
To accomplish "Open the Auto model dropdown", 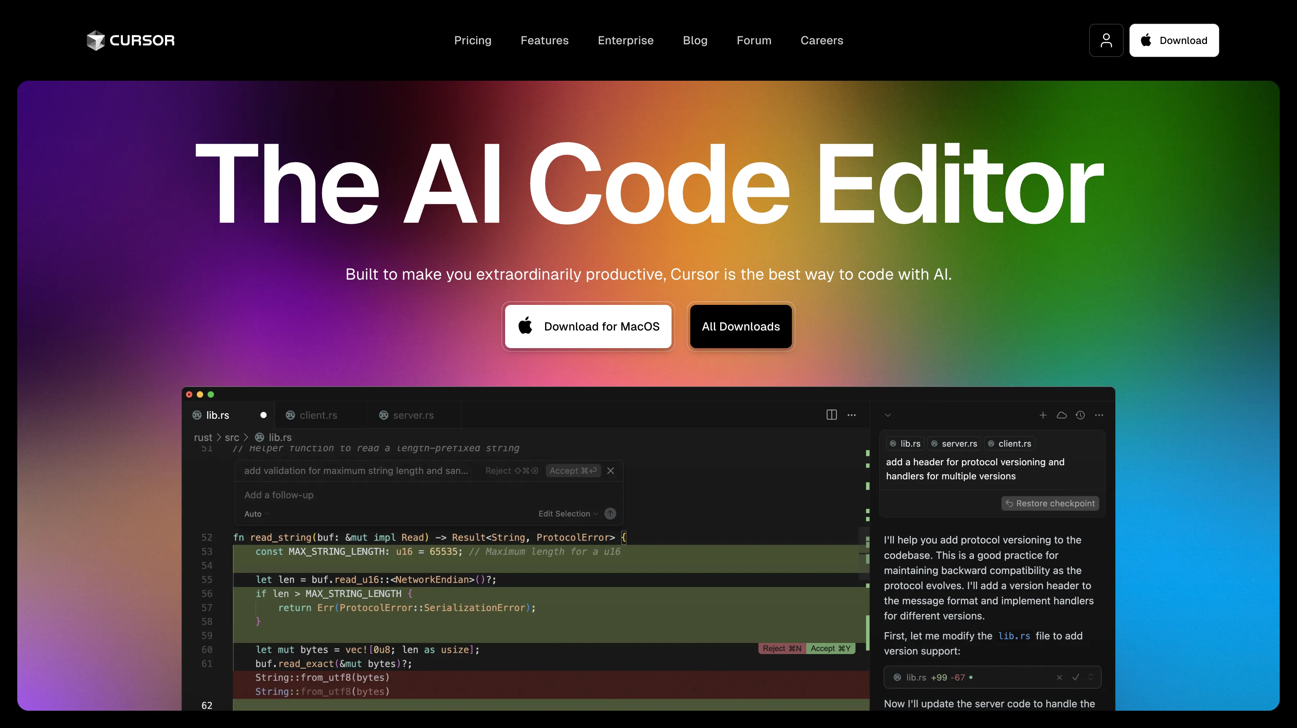I will [256, 514].
